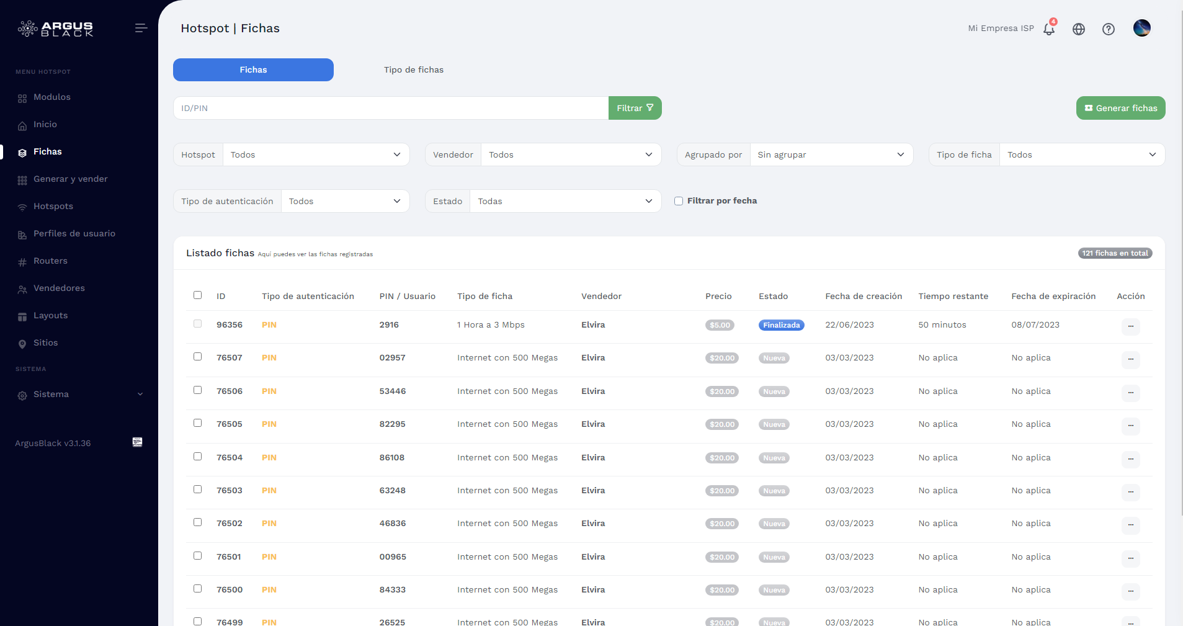Enable the Filtrar por fecha checkbox
The image size is (1183, 626).
(x=679, y=201)
